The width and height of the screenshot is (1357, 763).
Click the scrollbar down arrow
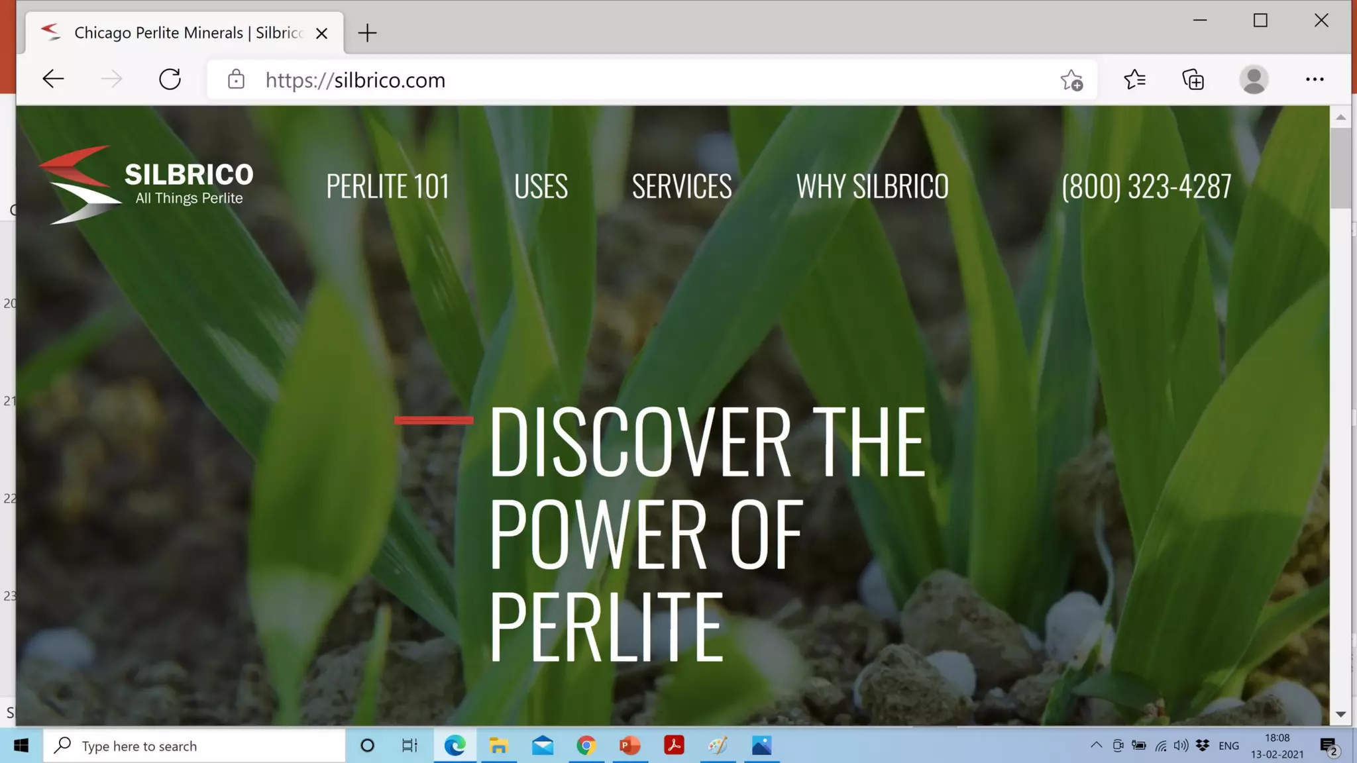tap(1340, 714)
